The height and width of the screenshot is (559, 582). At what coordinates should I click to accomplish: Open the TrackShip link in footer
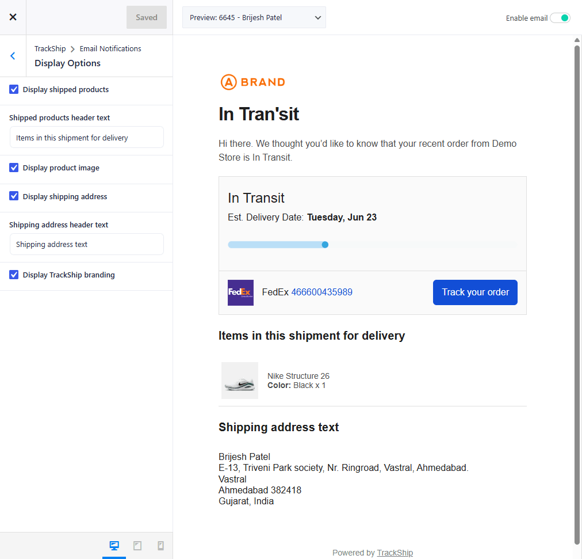(395, 553)
